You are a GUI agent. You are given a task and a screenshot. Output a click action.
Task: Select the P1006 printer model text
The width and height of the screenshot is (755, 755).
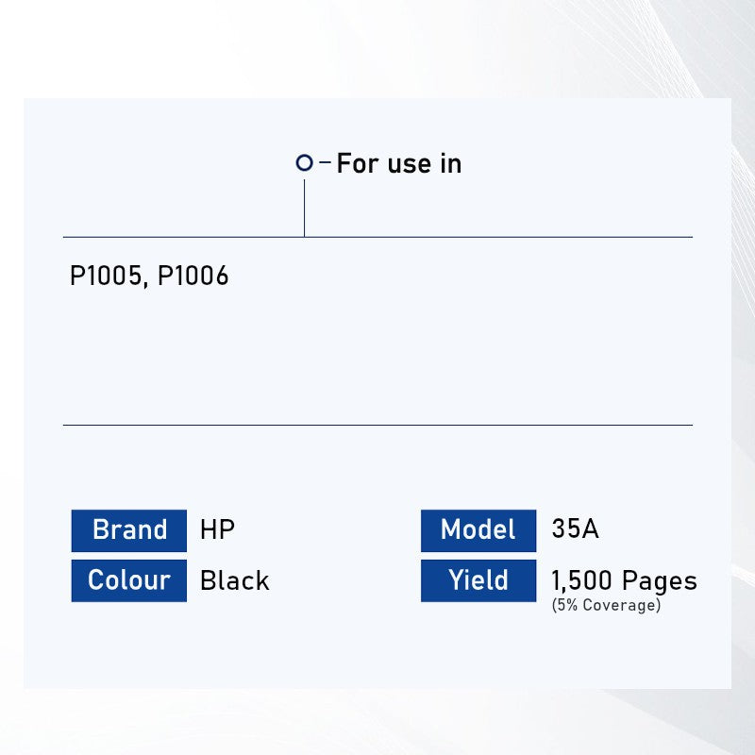pos(193,277)
